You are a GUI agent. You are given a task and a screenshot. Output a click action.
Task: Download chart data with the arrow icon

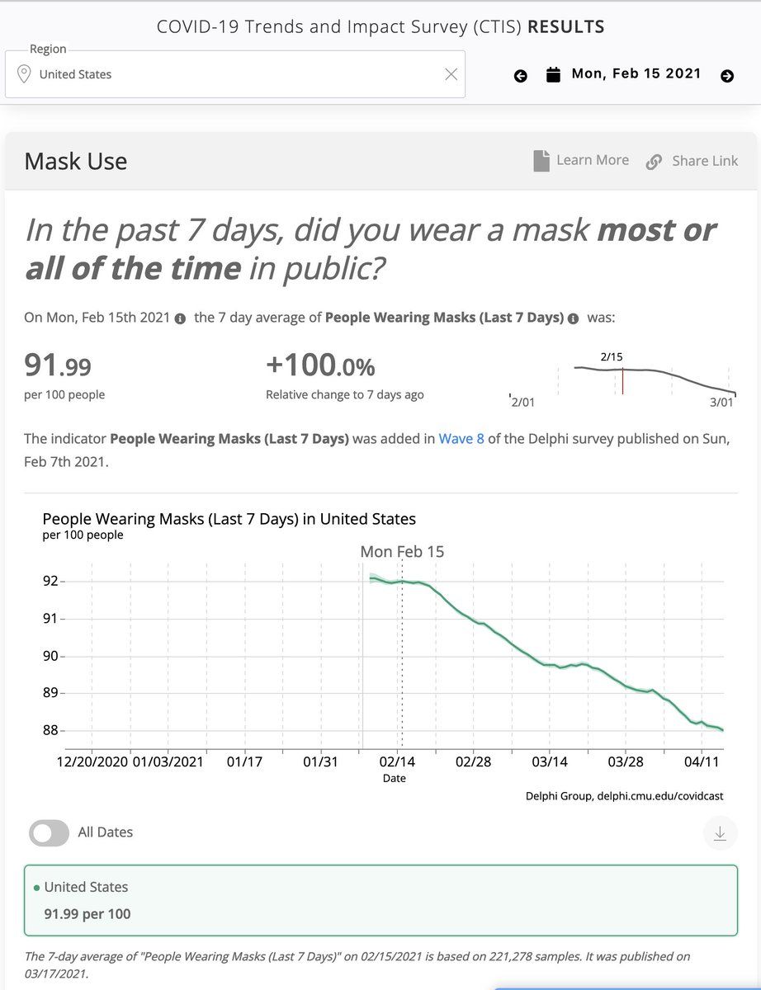(720, 833)
